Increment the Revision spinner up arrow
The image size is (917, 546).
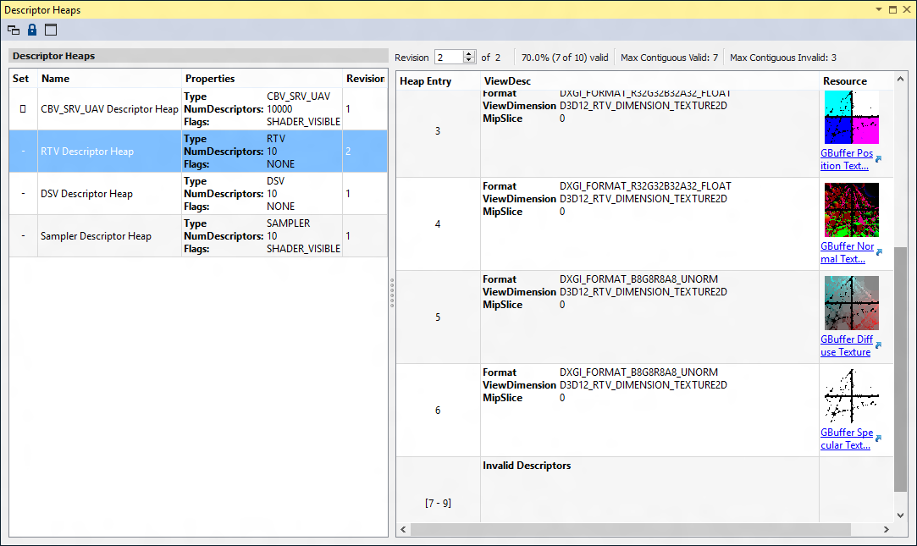pos(470,54)
